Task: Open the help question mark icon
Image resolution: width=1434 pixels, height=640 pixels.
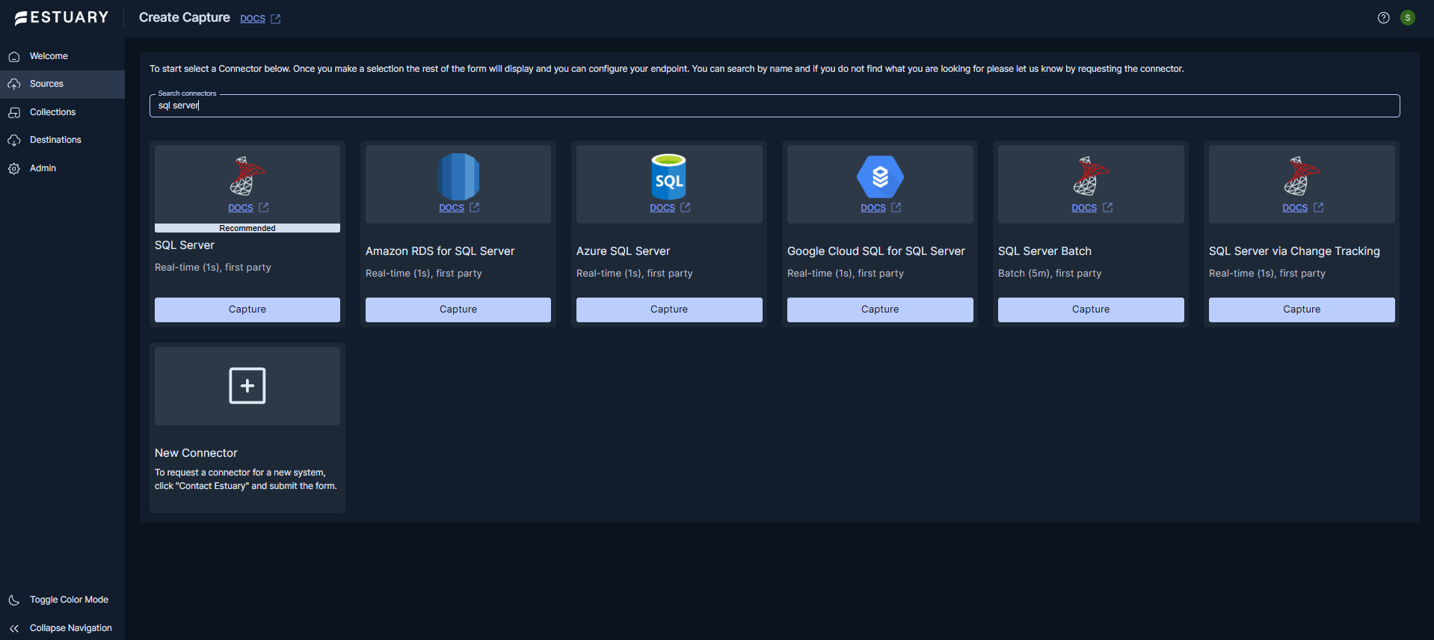Action: point(1384,18)
